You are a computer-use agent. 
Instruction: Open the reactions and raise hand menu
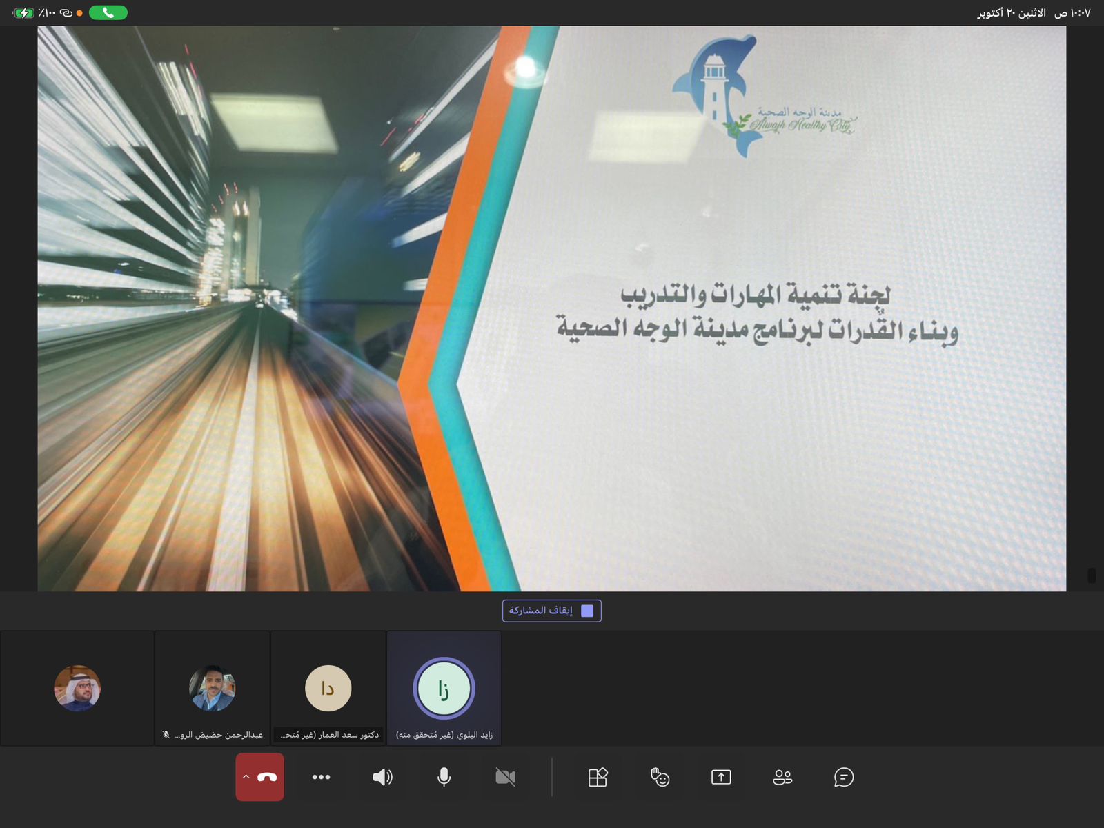660,777
